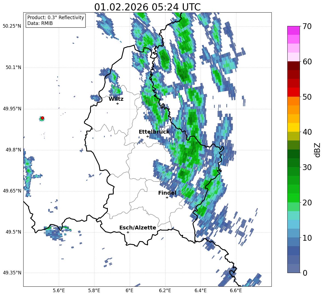Click the Findel cross marker
This screenshot has height=296, width=324.
pos(167,198)
